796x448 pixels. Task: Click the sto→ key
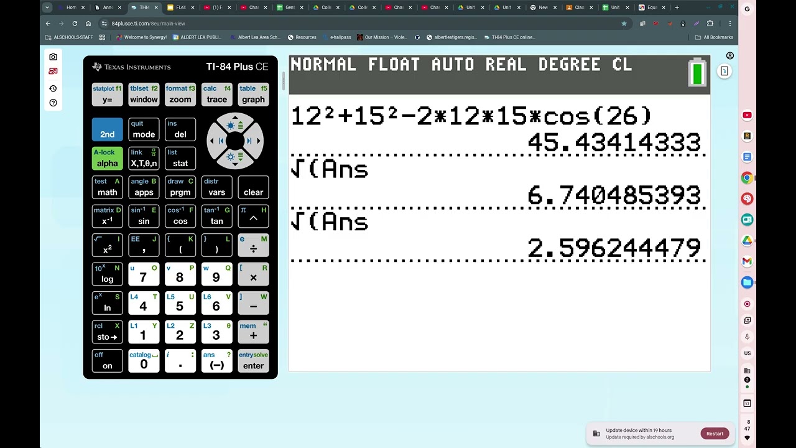coord(107,332)
